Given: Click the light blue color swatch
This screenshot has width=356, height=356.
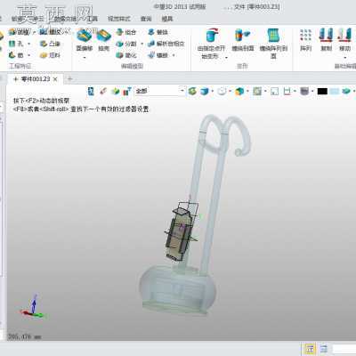Looking at the screenshot, I should click(335, 91).
